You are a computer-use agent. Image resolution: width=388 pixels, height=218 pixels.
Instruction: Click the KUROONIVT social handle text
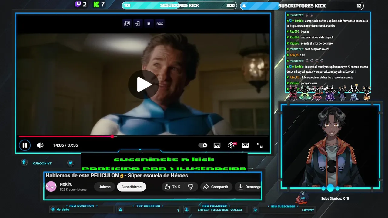(x=42, y=163)
